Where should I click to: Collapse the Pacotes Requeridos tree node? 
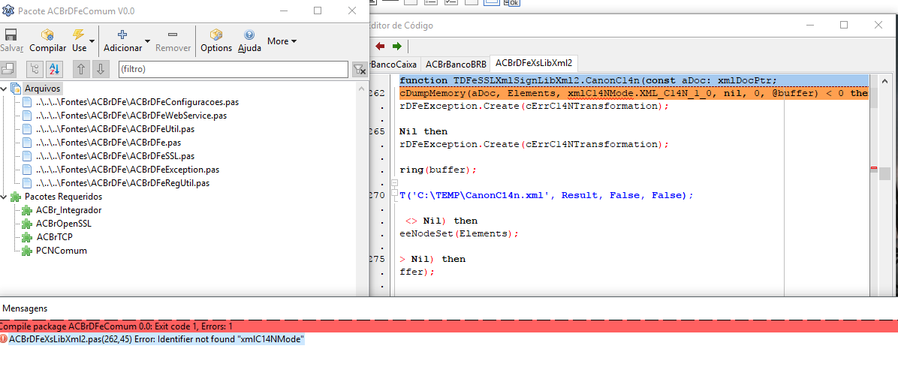[4, 197]
